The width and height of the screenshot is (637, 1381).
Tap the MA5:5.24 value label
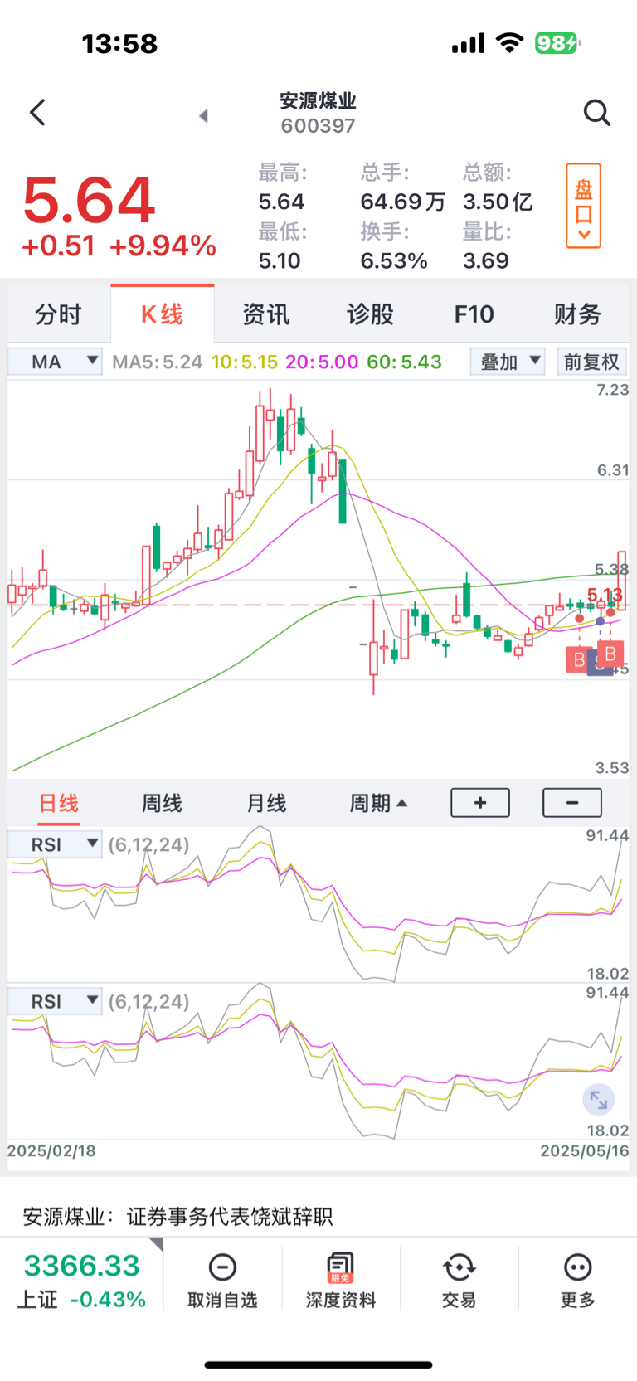158,362
